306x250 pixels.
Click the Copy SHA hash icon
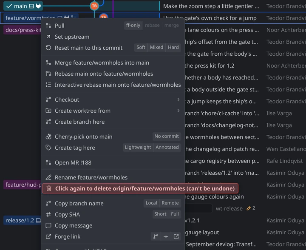(x=48, y=214)
